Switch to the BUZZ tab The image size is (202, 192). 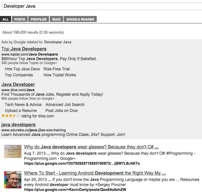click(56, 19)
